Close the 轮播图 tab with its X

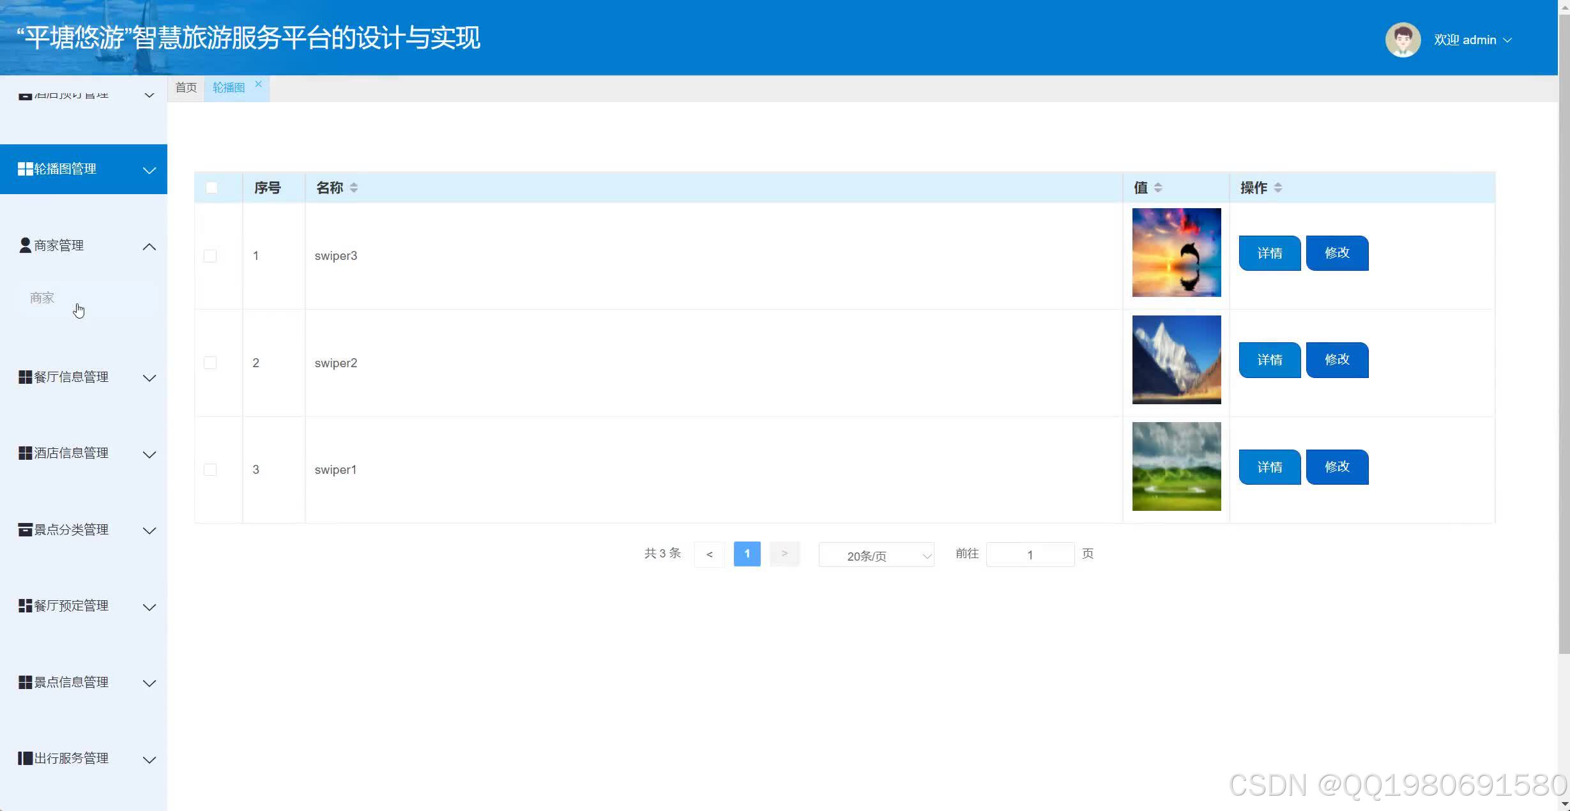(x=258, y=84)
